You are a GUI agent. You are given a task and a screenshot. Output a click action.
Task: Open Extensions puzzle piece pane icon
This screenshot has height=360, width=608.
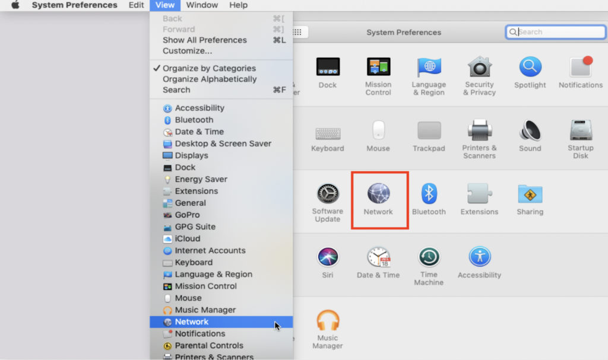tap(480, 193)
